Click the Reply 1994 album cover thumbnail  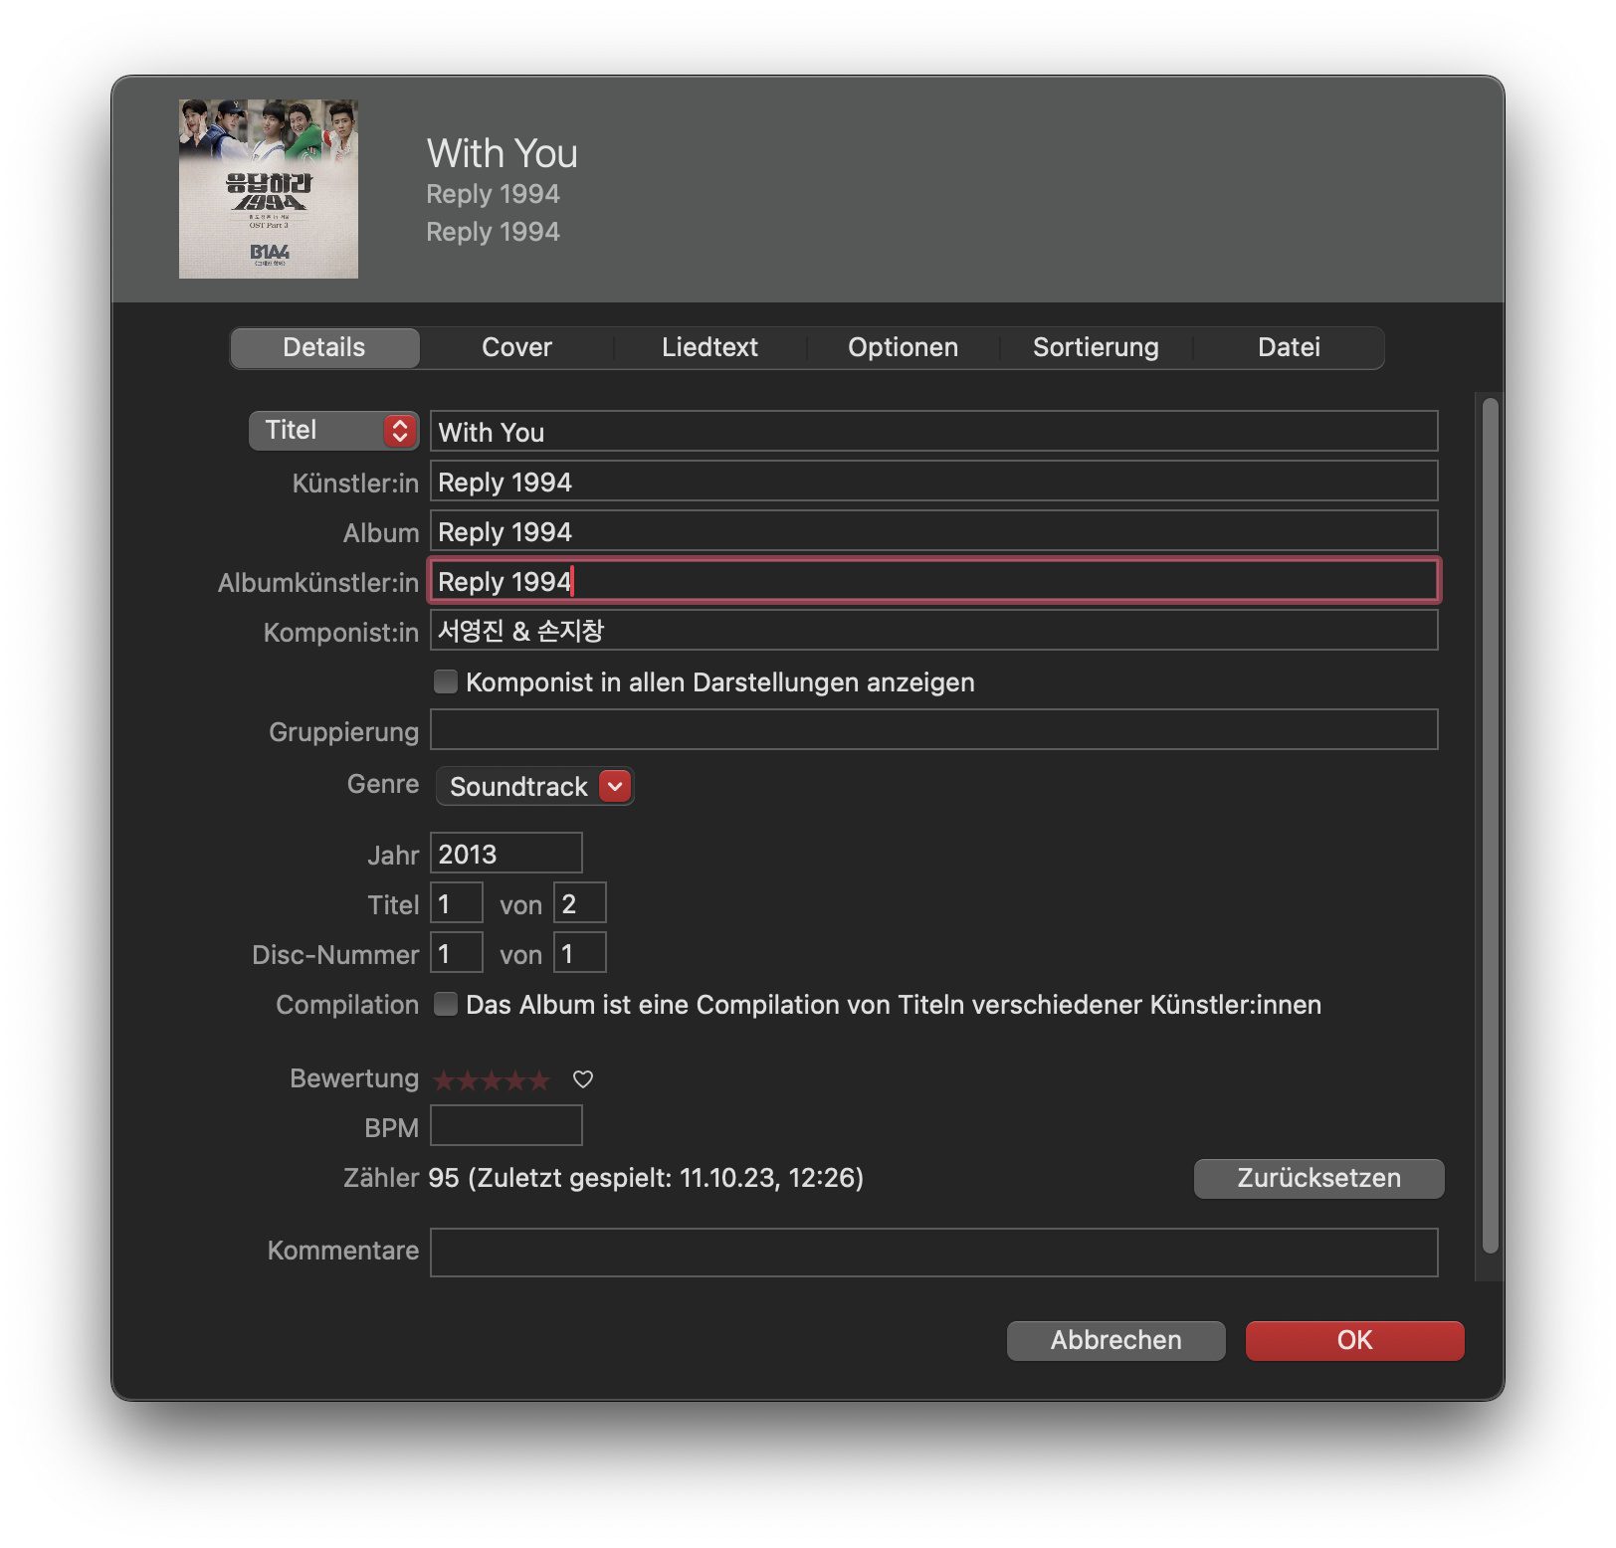pyautogui.click(x=268, y=189)
